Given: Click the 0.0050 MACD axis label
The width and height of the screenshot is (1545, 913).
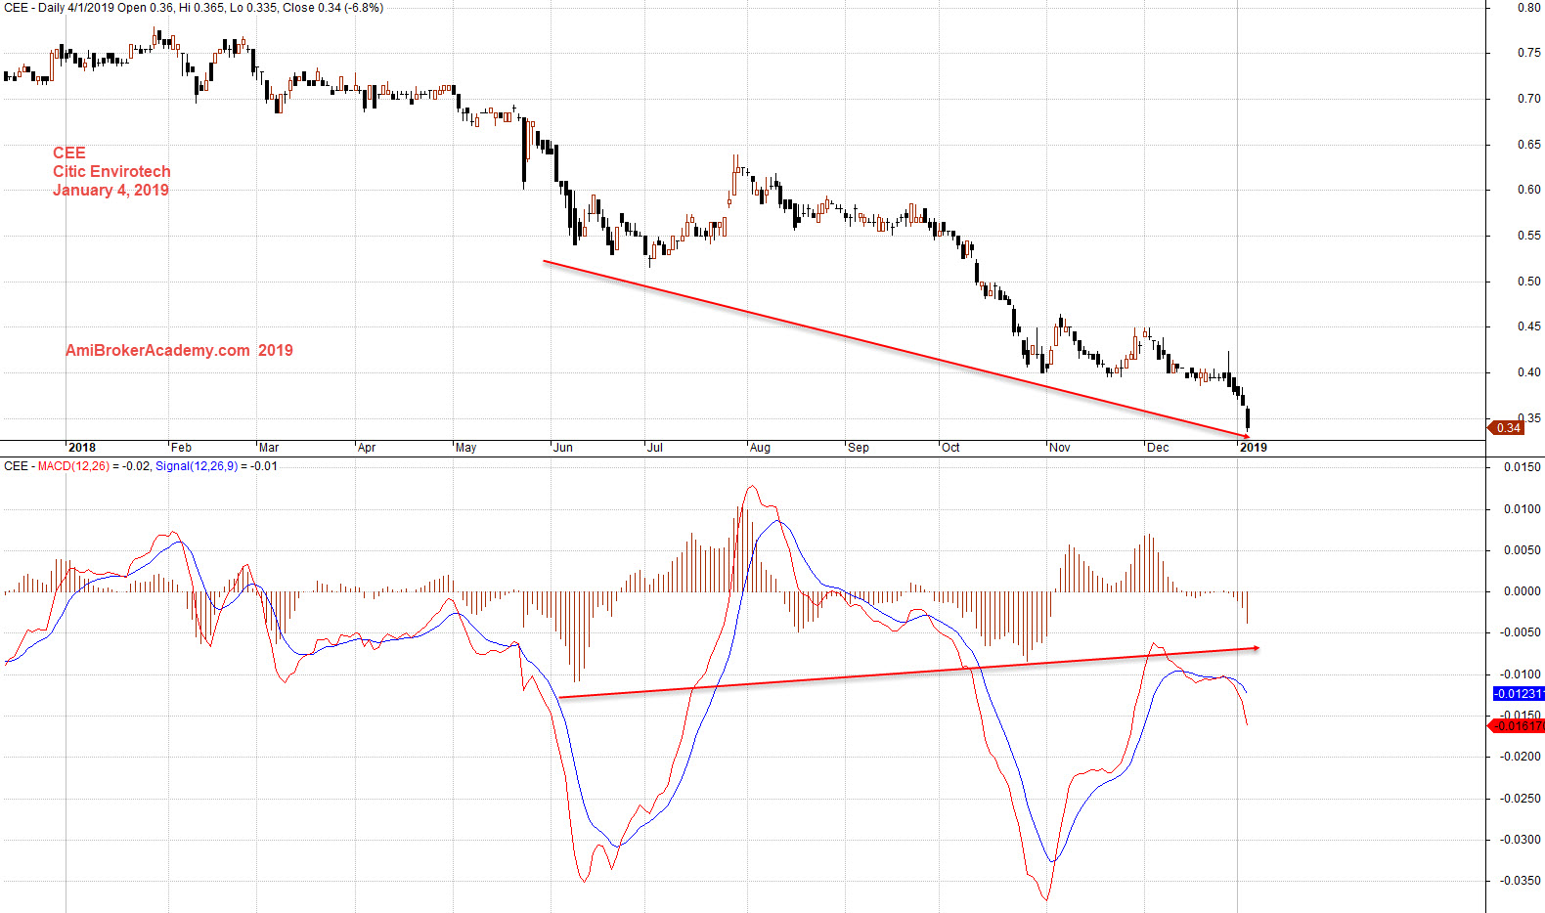Looking at the screenshot, I should [1523, 550].
